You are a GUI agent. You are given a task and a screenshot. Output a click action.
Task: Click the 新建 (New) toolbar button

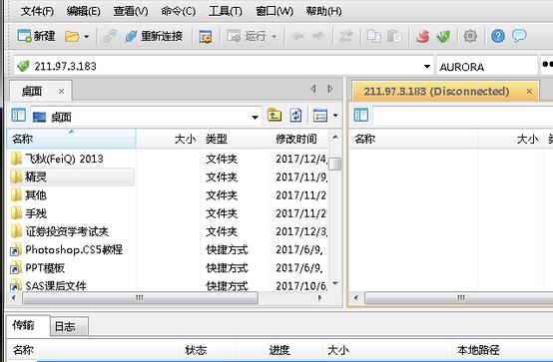click(x=36, y=36)
